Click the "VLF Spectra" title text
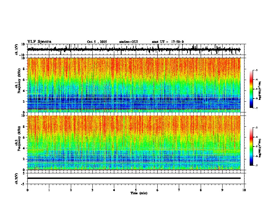275x213 pixels. tap(39, 42)
